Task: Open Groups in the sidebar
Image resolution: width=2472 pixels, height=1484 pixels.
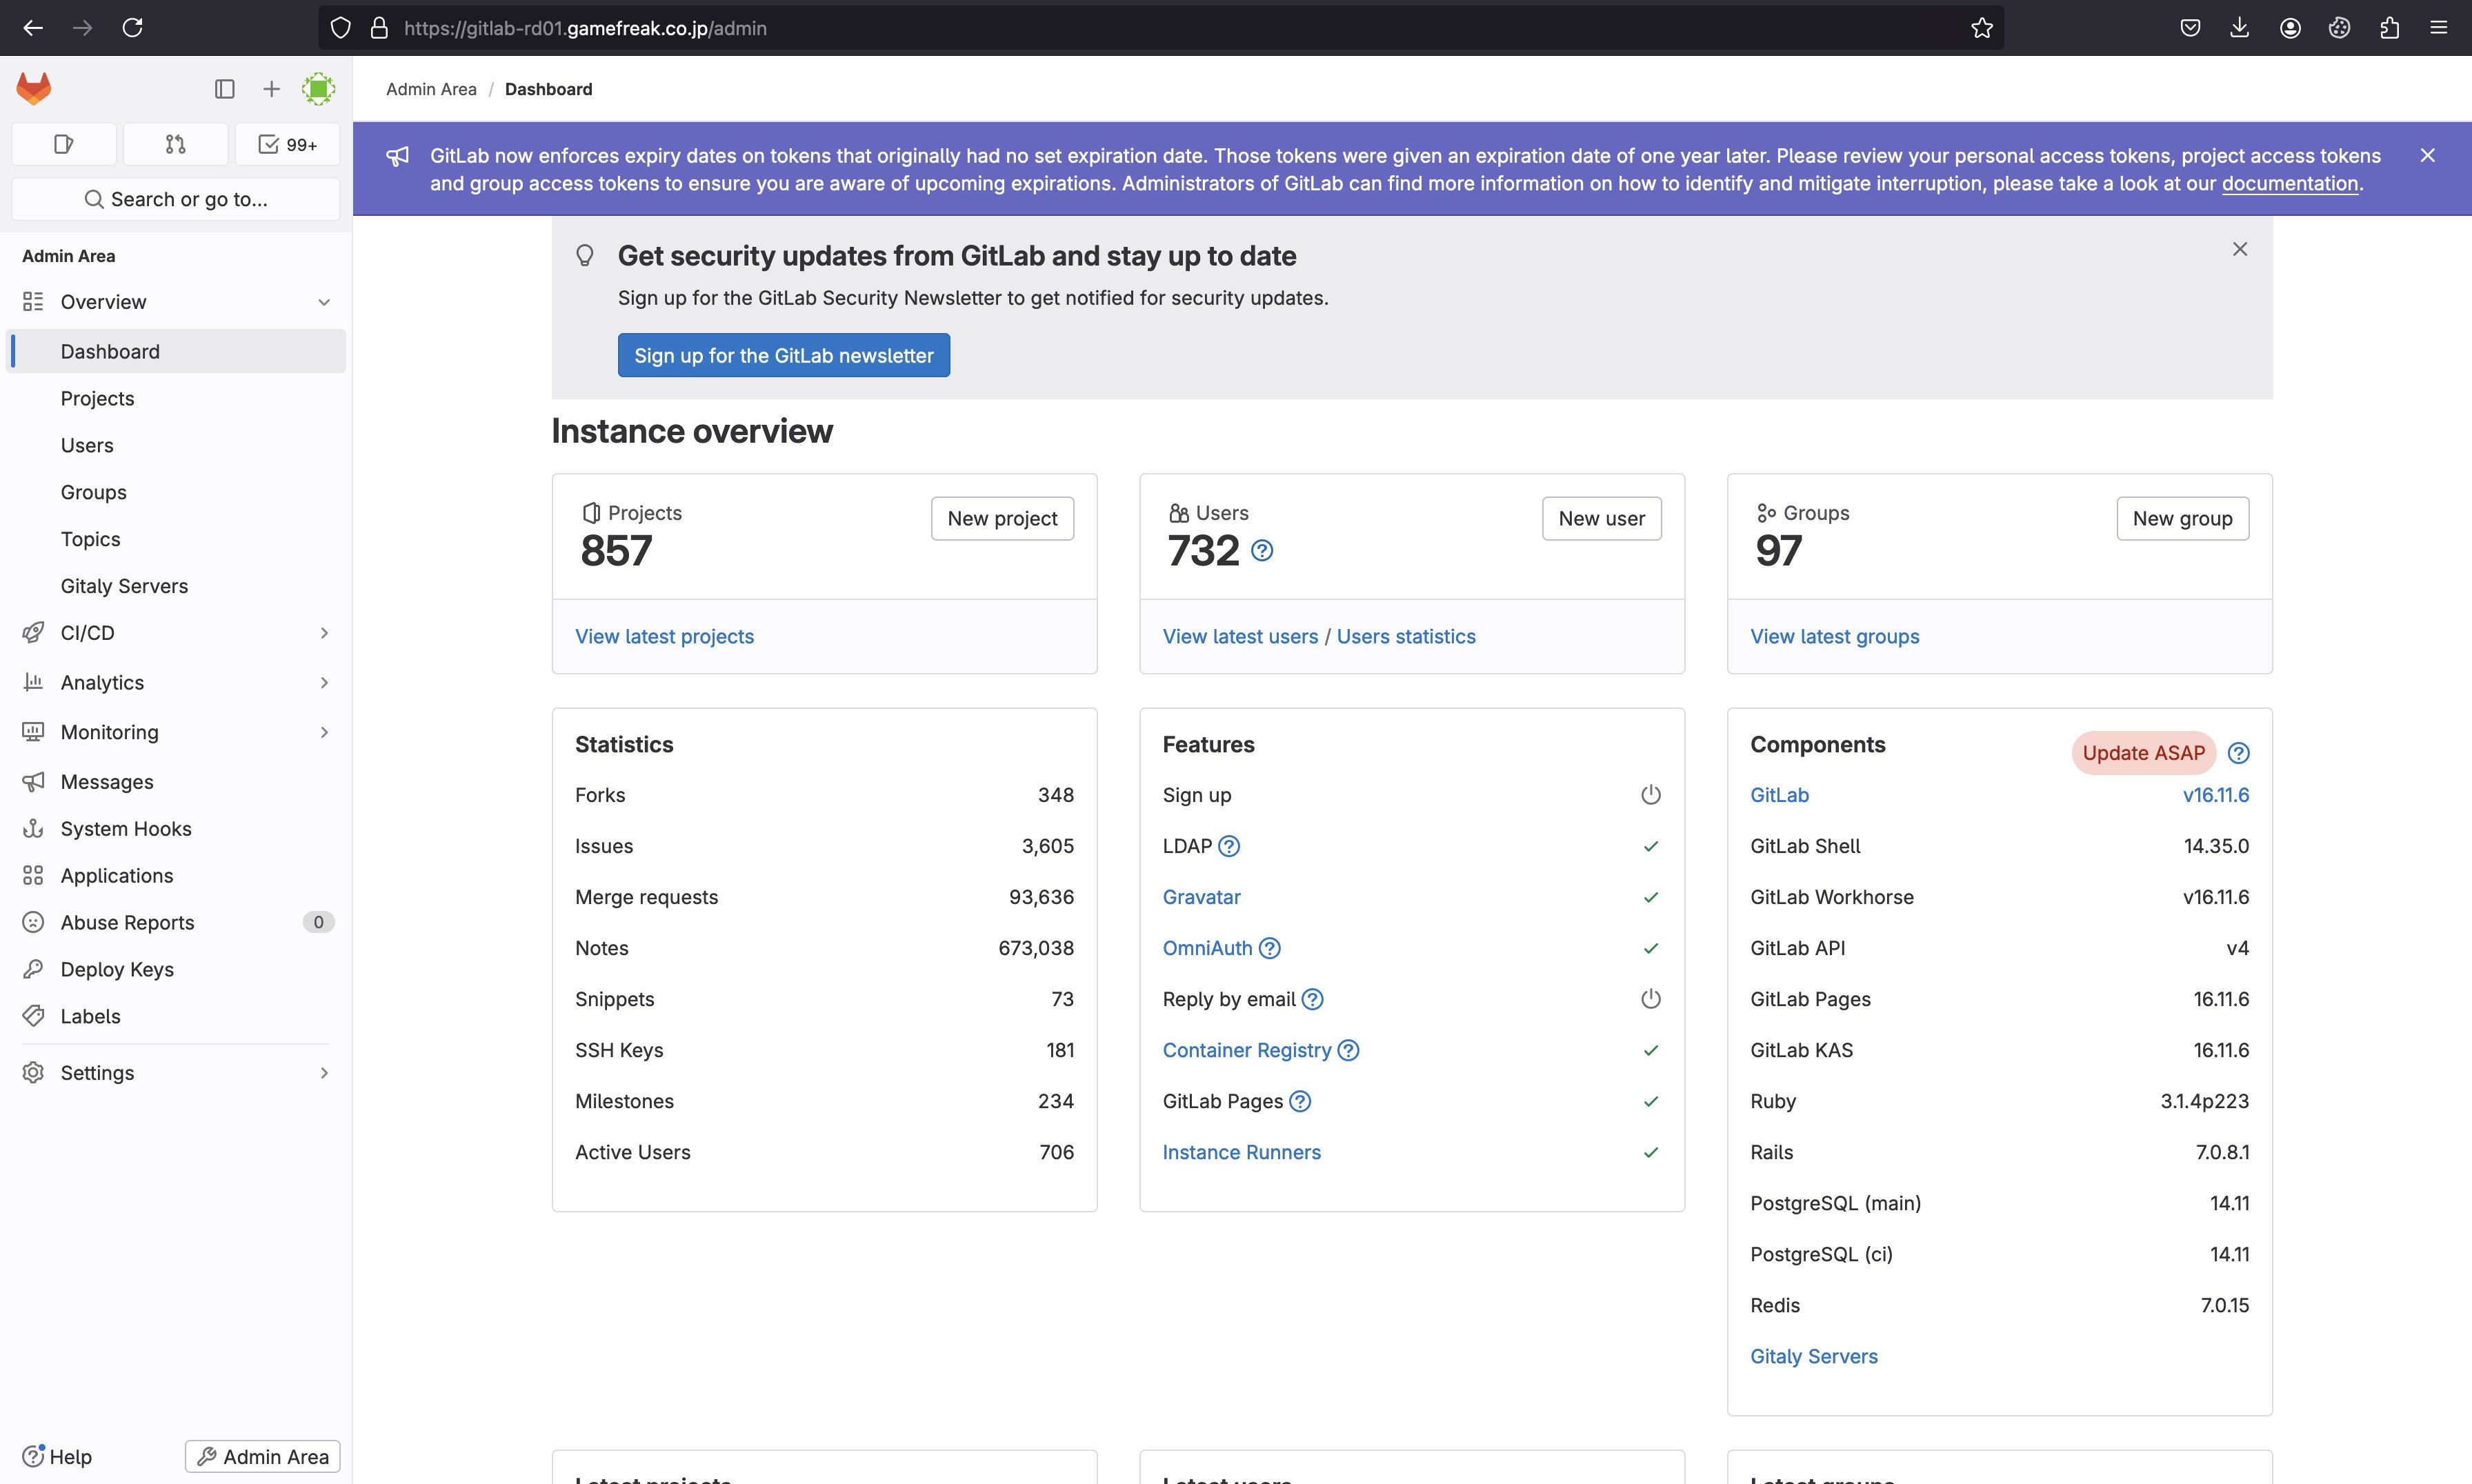Action: point(176,492)
